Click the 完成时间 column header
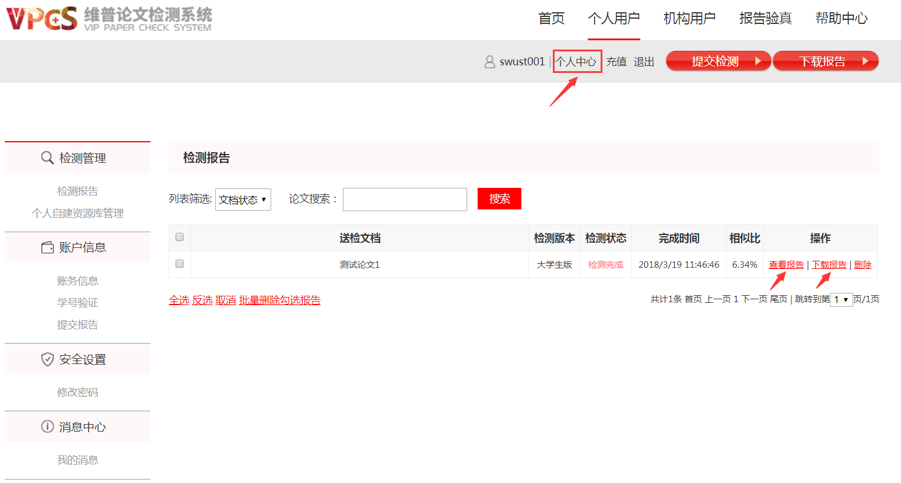The image size is (901, 483). [679, 238]
